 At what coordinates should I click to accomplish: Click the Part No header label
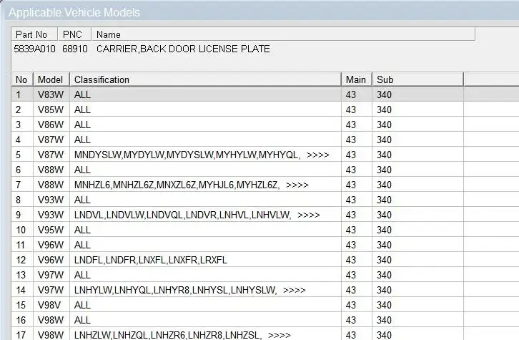[31, 34]
